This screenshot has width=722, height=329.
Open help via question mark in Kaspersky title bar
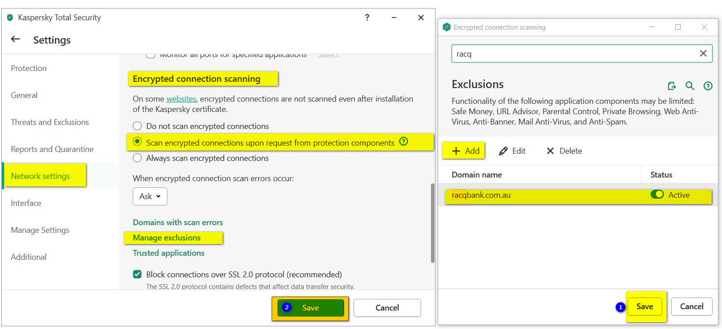click(367, 18)
